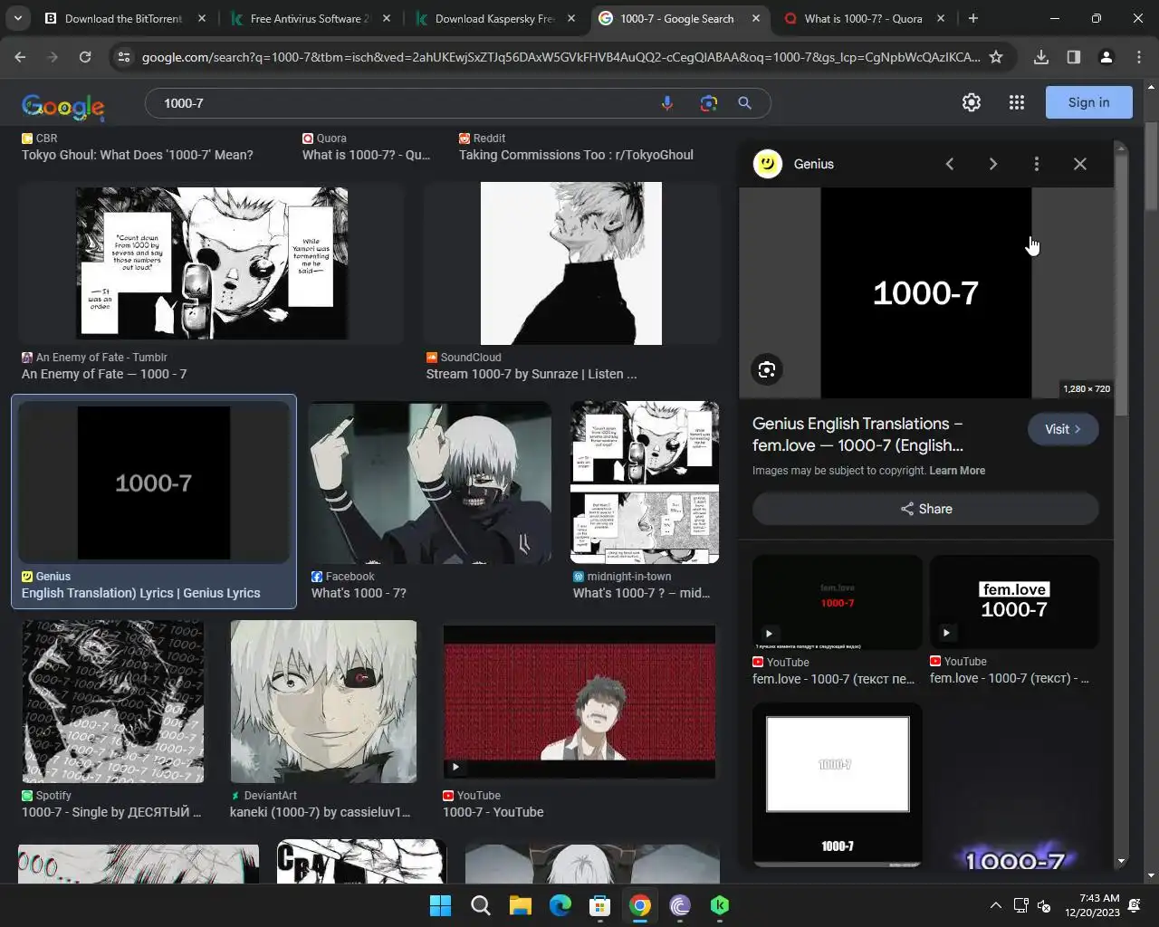Open the Chrome tab search dropdown
Viewport: 1159px width, 927px height.
pos(18,18)
